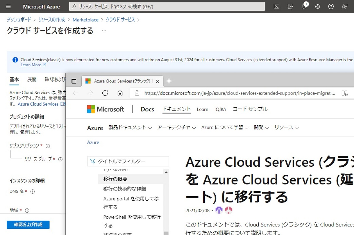
Task: Open the Q&A menu item on Docs
Action: 221,109
